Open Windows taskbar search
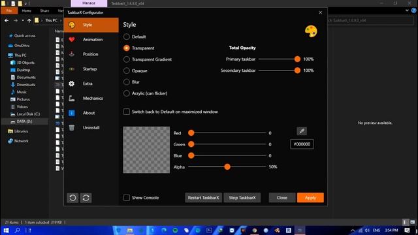 [x=18, y=230]
